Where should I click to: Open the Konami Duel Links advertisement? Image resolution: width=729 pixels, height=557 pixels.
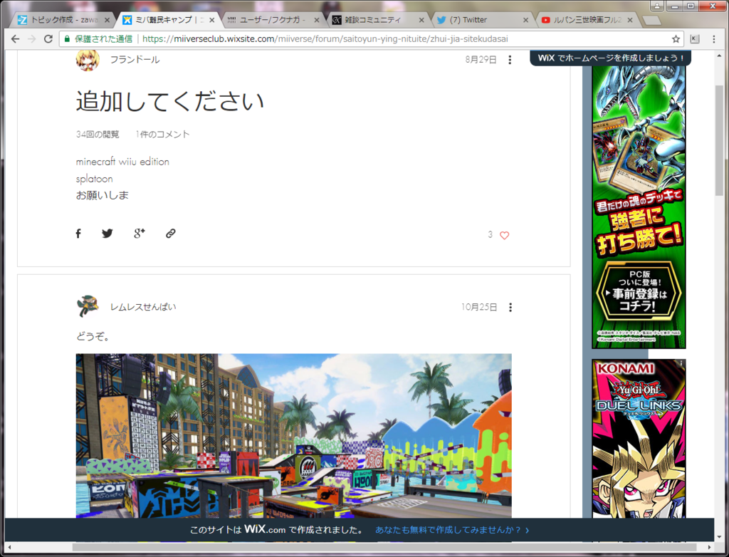coord(639,438)
